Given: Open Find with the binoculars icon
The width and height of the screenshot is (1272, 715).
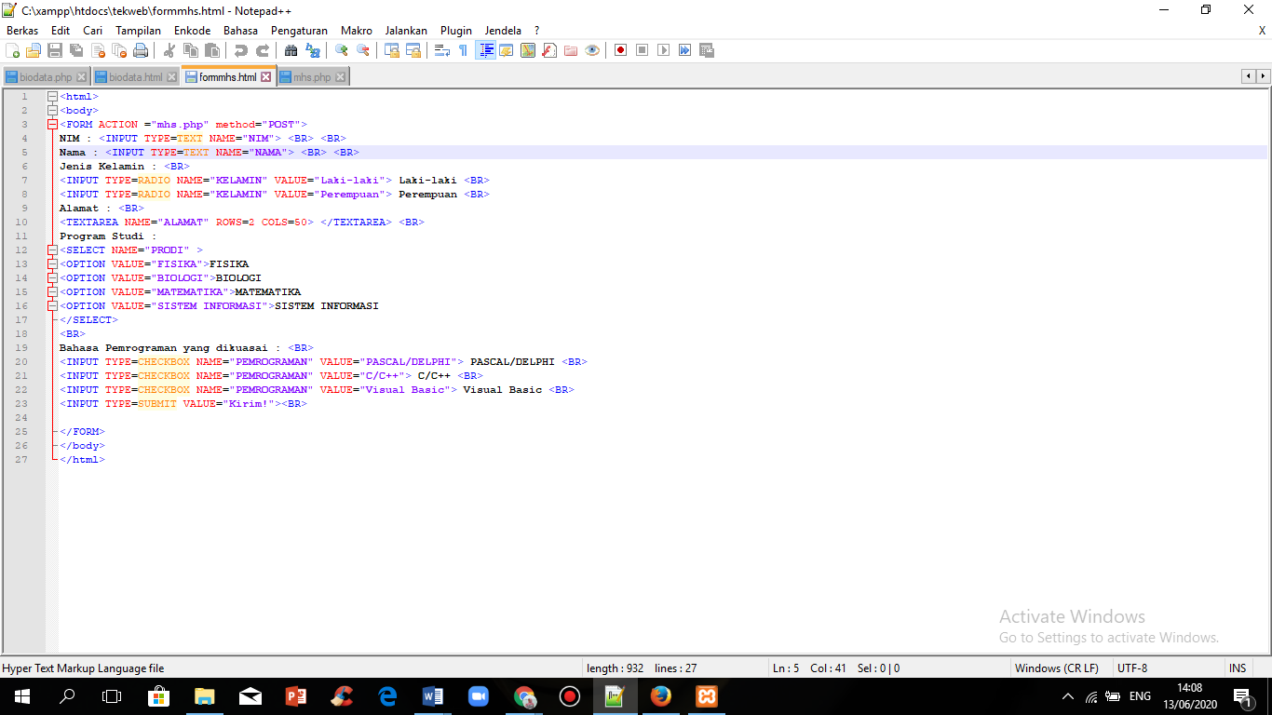Looking at the screenshot, I should click(x=291, y=50).
